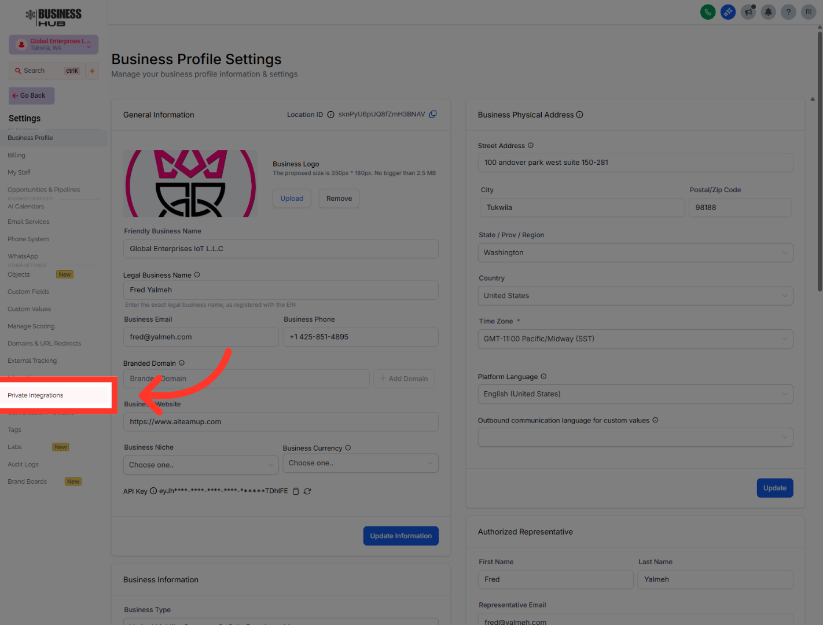Screen dimensions: 823x625
Task: Click the Location ID info icon
Action: coord(330,115)
